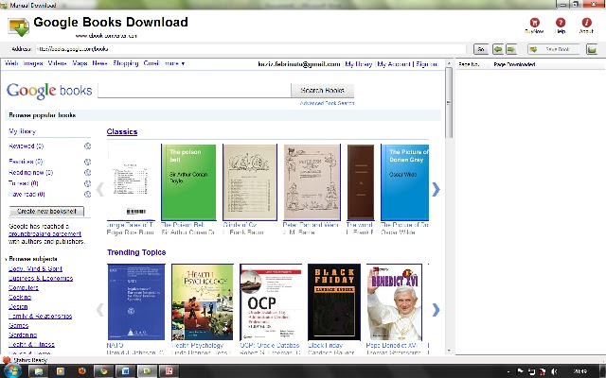
Task: Open The Poison Belt green cover
Action: point(188,182)
